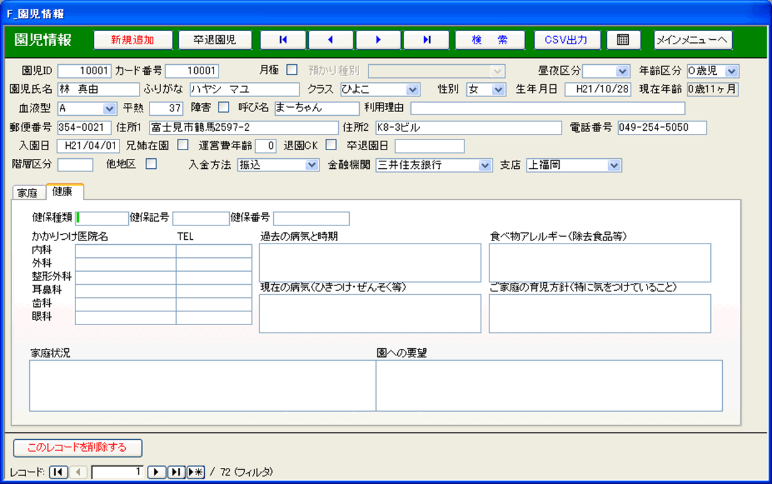772x484 pixels.
Task: Open the 血液型 dropdown list
Action: pos(110,108)
